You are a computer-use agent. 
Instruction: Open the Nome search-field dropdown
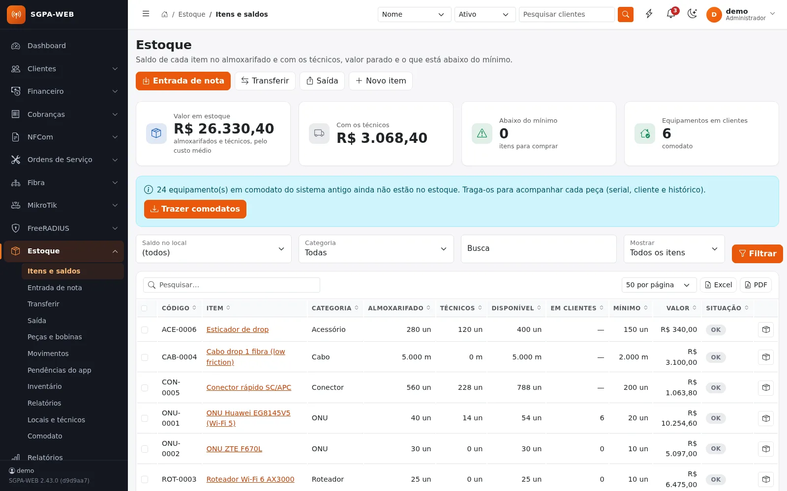pyautogui.click(x=414, y=14)
